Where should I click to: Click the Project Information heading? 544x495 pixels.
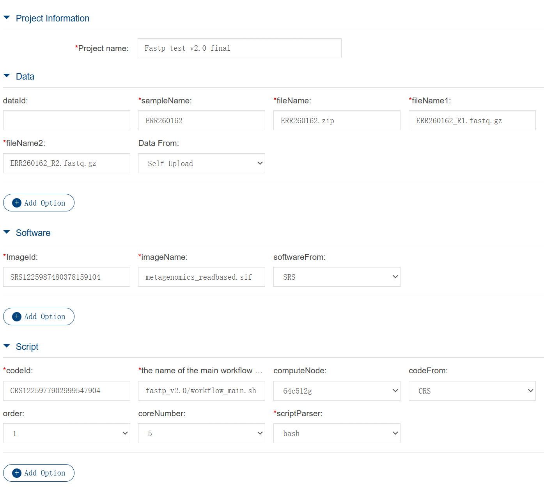tap(53, 18)
